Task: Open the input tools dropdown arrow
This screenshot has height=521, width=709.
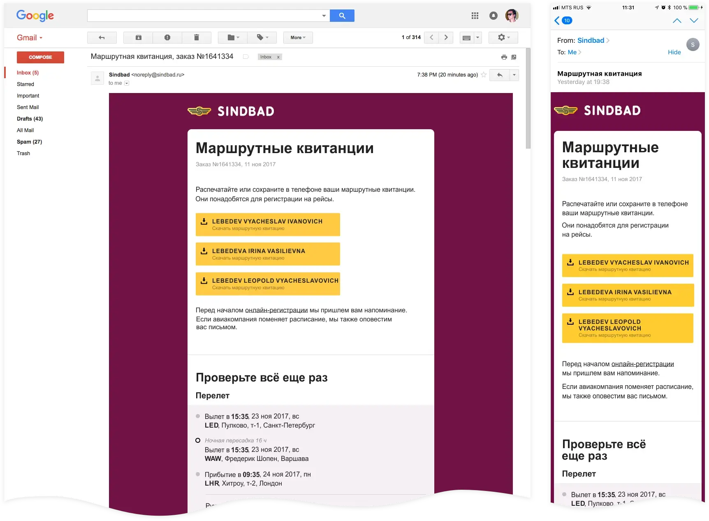Action: [x=477, y=37]
